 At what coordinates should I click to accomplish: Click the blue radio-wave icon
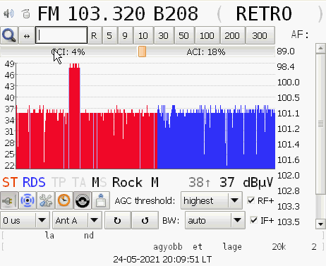tap(28, 200)
